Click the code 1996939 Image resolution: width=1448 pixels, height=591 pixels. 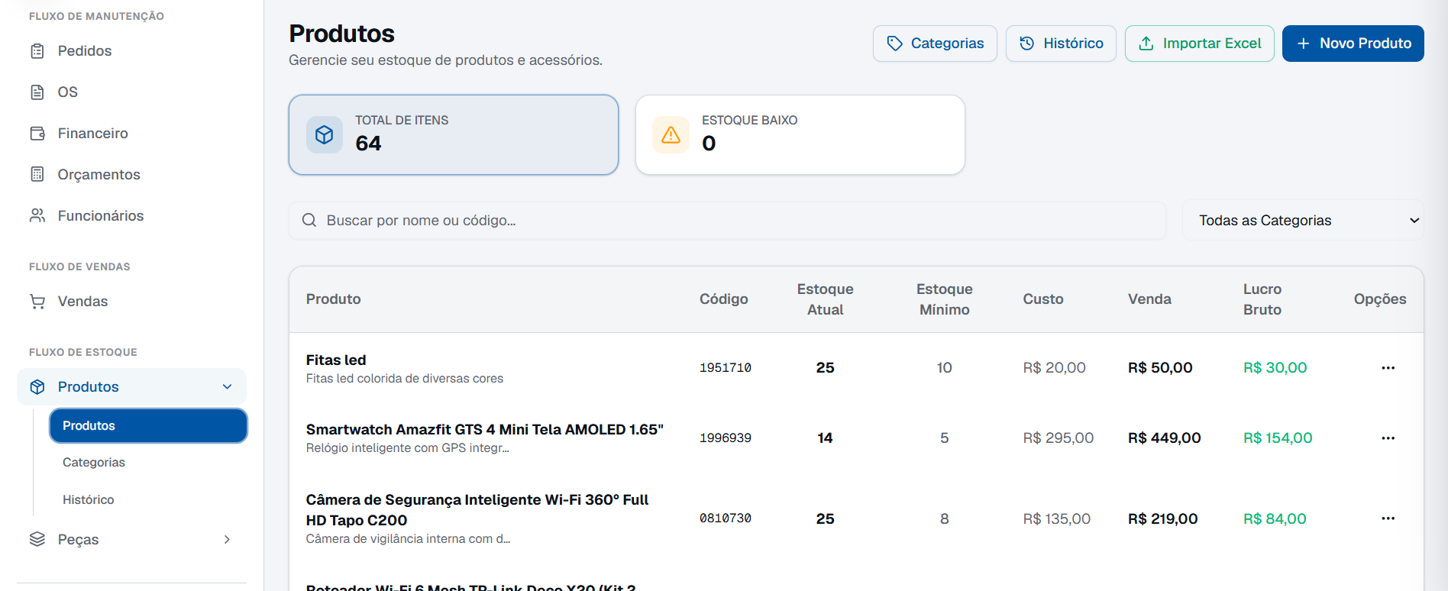726,438
